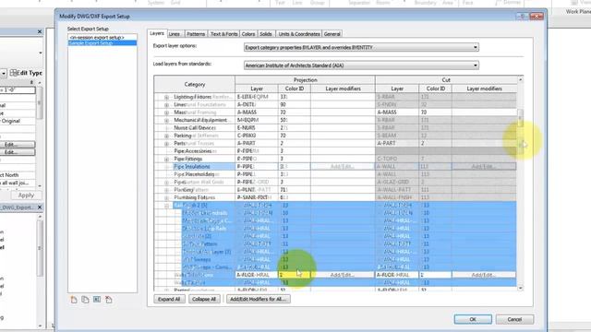Switch to the Solids tab

[x=266, y=34]
